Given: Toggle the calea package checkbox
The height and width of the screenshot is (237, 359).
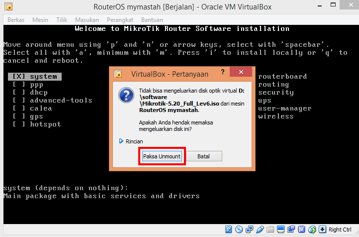Looking at the screenshot, I should [19, 108].
